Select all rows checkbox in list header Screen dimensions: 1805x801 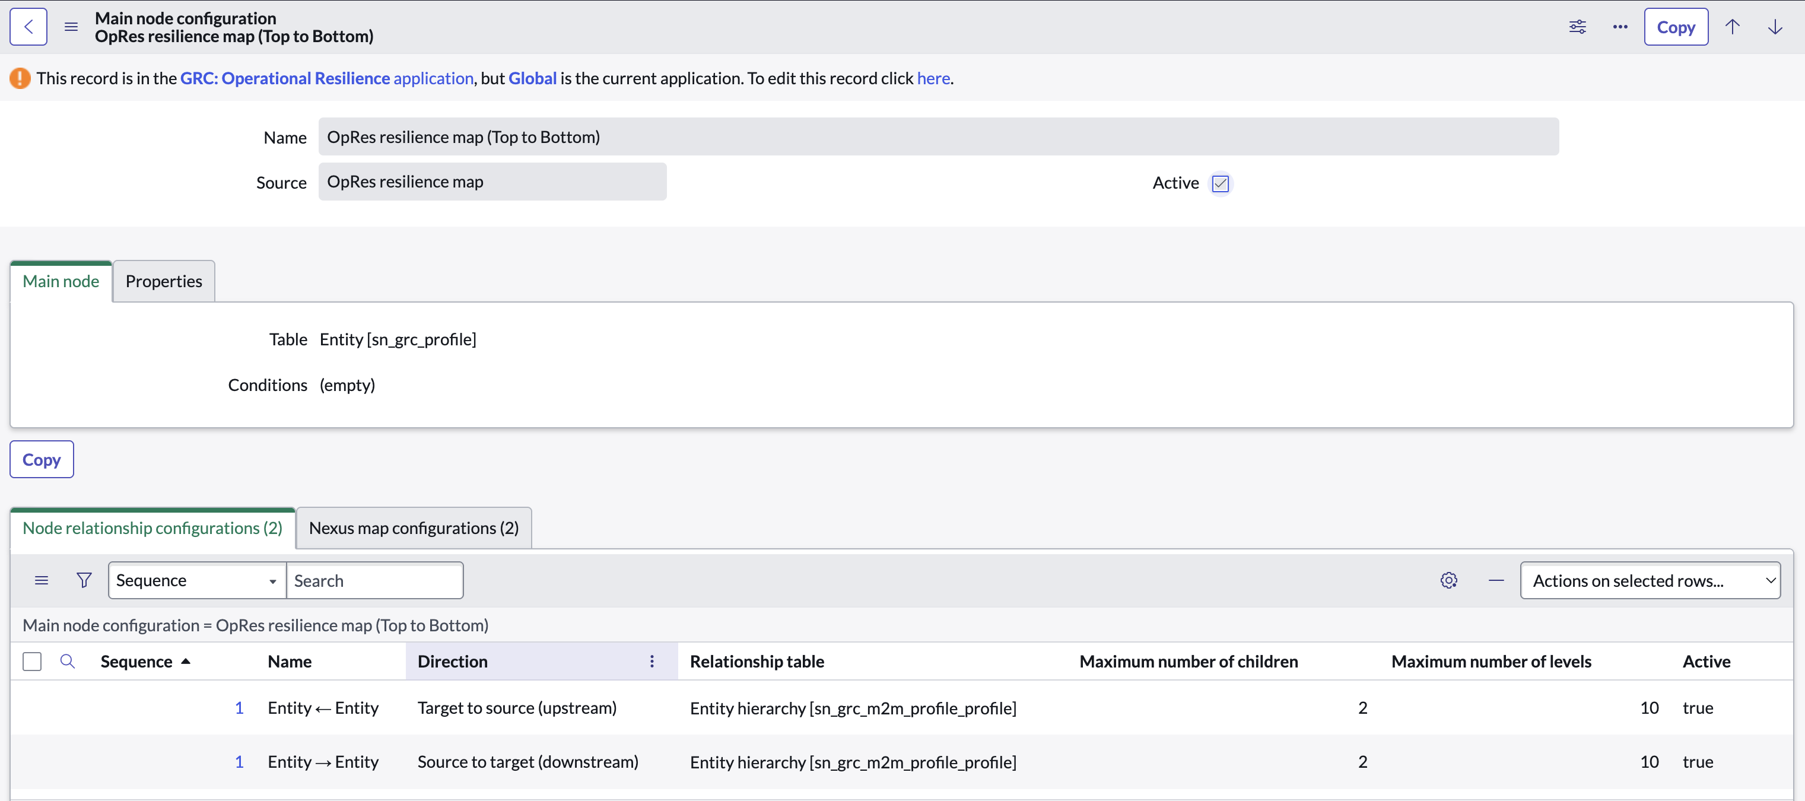pos(32,661)
